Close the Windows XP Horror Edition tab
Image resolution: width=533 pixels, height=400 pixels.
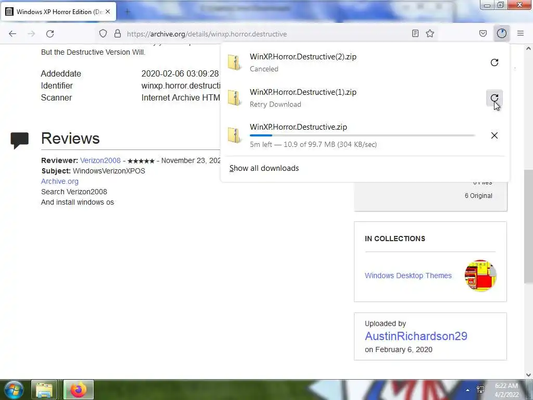pos(108,11)
